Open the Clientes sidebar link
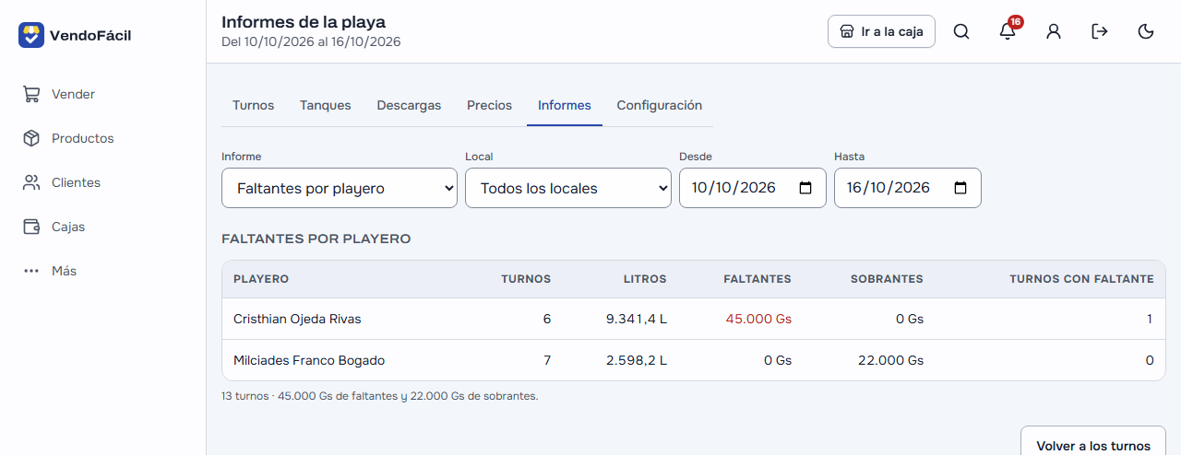Screen dimensions: 1181x455 click(102, 182)
